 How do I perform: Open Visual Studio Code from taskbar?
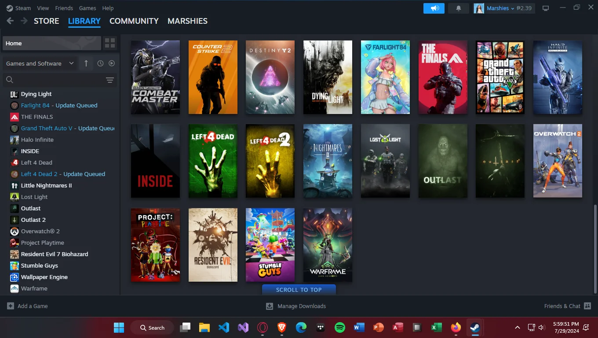[224, 327]
